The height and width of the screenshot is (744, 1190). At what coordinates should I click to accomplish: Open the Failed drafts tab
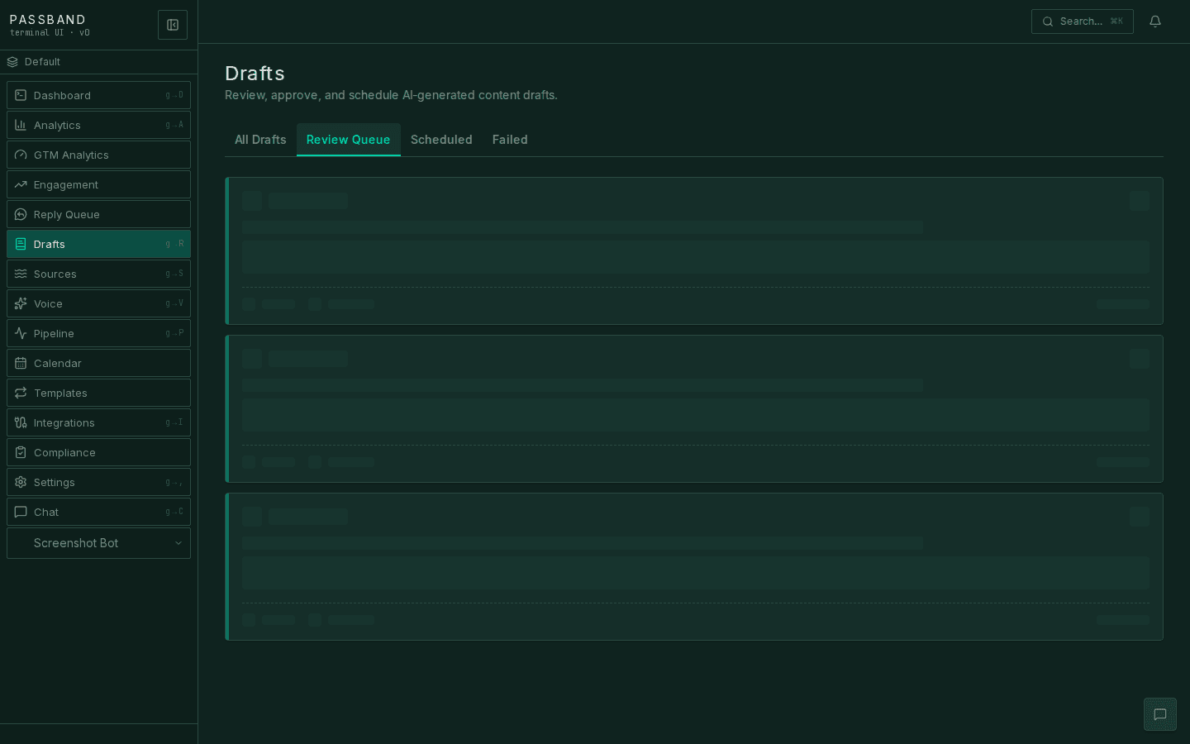(x=510, y=139)
